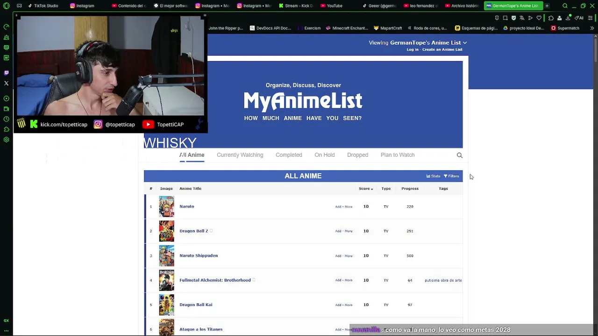The width and height of the screenshot is (598, 336).
Task: Select the Plan to Watch list tab
Action: [398, 155]
